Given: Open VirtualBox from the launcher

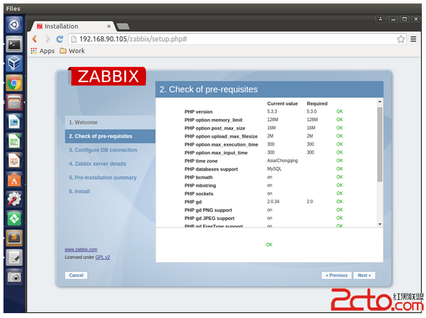Looking at the screenshot, I should (14, 63).
